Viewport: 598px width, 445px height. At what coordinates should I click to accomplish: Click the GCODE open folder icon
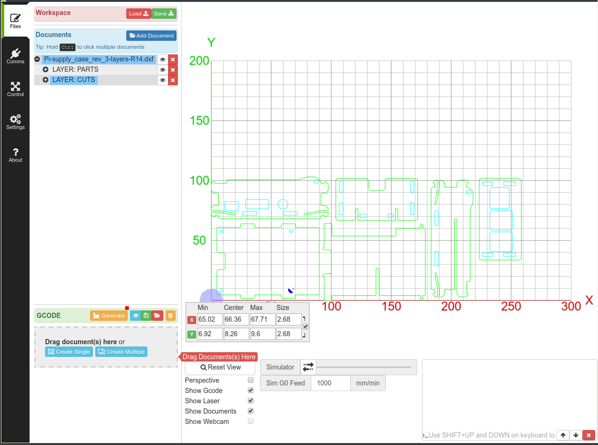click(157, 316)
